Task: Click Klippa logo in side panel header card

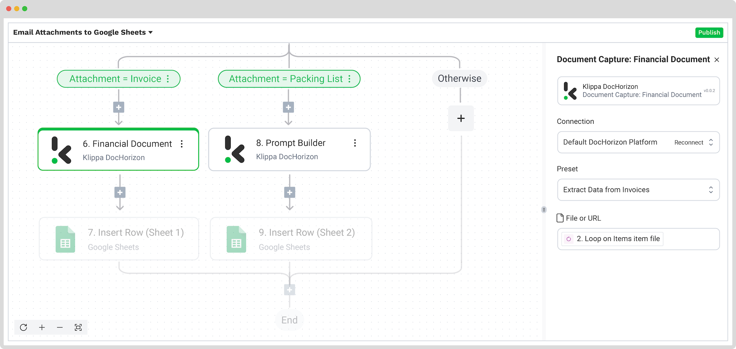Action: coord(570,91)
